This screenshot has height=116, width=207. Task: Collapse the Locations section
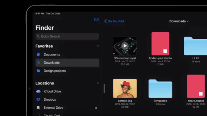click(98, 83)
